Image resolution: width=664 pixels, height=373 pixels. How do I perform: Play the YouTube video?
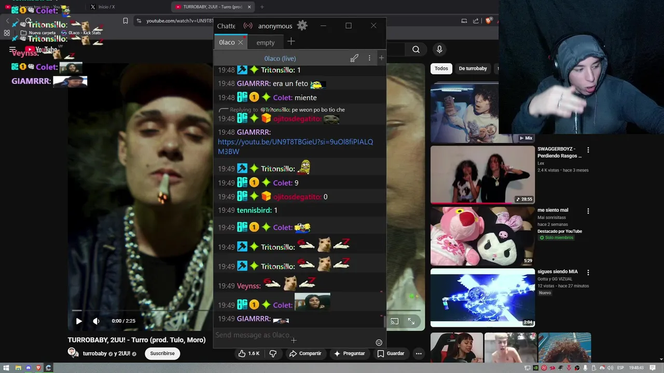pyautogui.click(x=78, y=321)
